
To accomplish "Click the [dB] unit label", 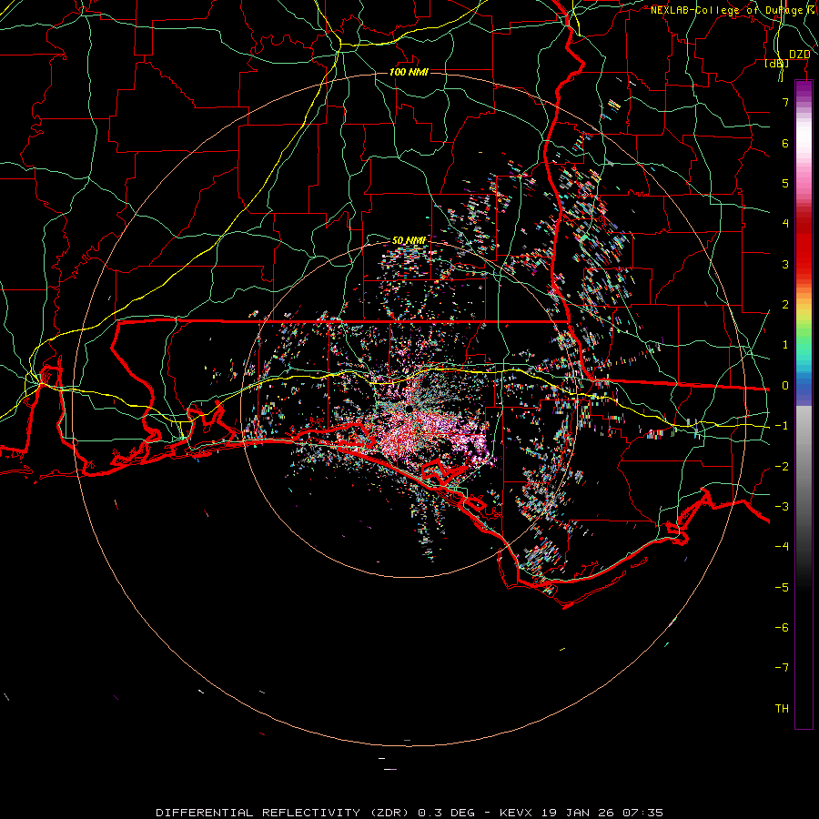I will pos(777,63).
